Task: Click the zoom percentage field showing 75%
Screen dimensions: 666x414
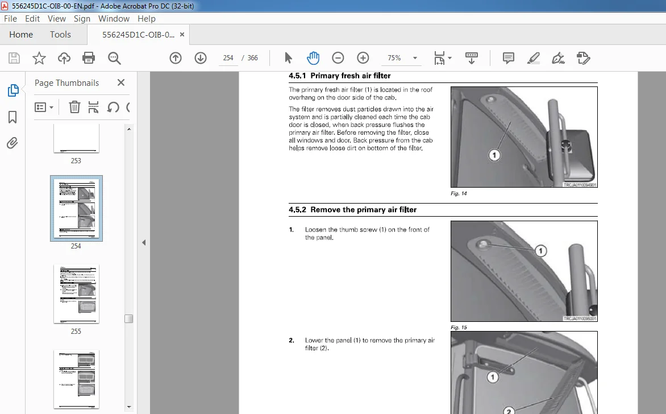Action: [394, 58]
